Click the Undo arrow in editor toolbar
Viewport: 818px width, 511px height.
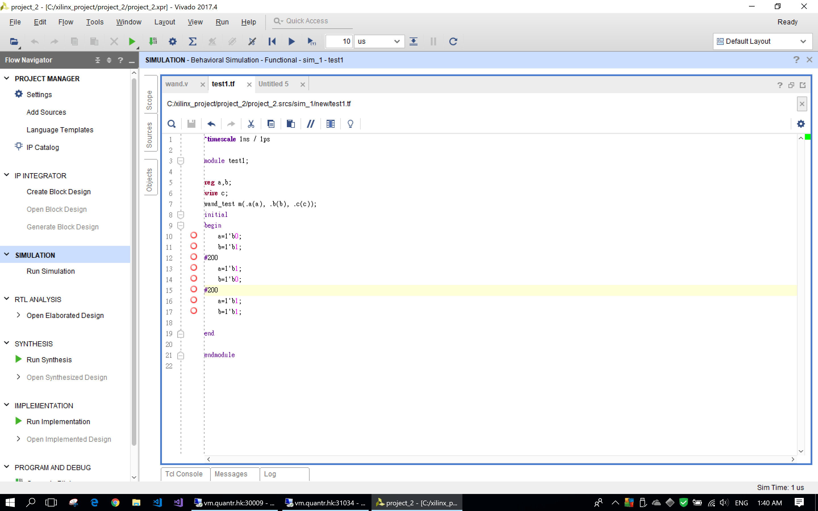[211, 124]
